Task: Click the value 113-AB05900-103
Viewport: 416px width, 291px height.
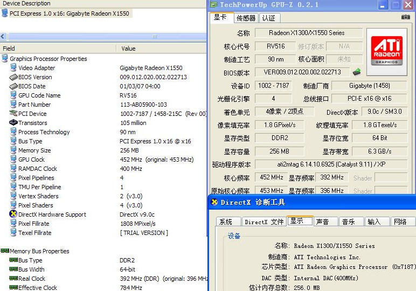Action: (x=143, y=105)
